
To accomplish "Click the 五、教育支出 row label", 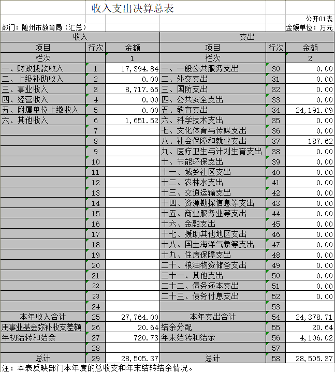I will tap(212, 110).
